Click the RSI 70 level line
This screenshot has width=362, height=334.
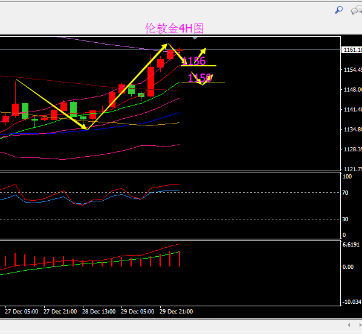(170, 192)
